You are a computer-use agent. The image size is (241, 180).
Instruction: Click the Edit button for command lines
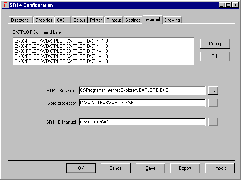pyautogui.click(x=215, y=56)
